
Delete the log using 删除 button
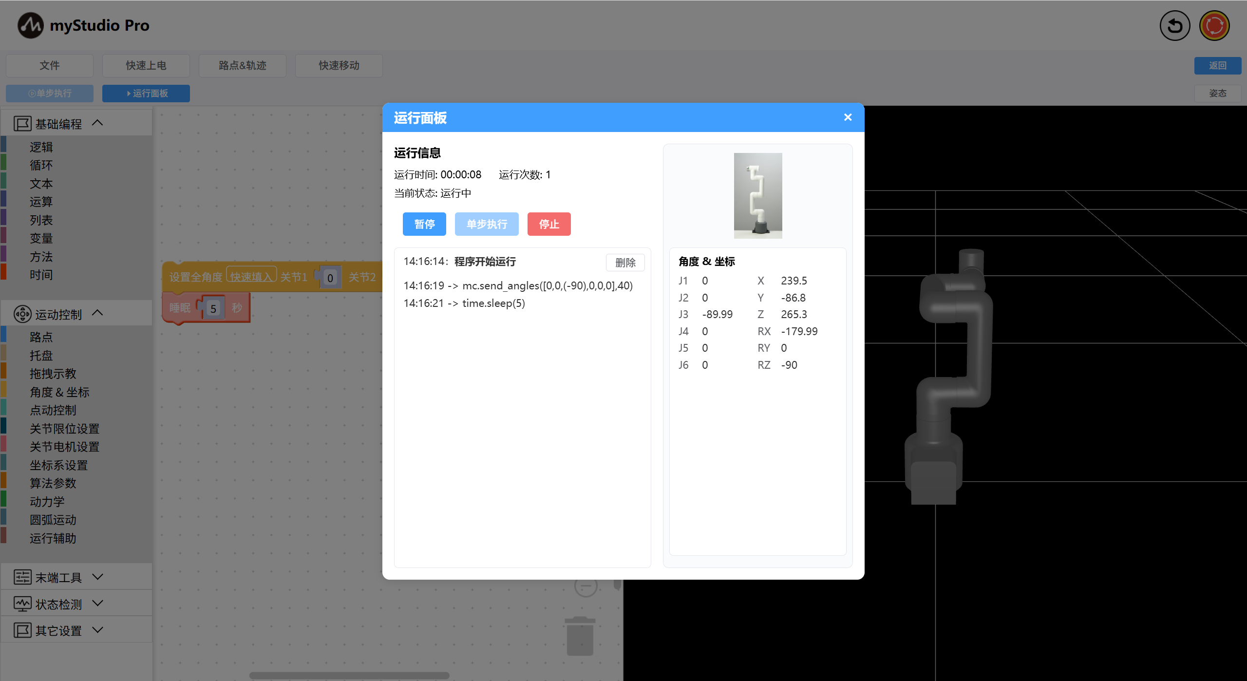click(x=625, y=263)
